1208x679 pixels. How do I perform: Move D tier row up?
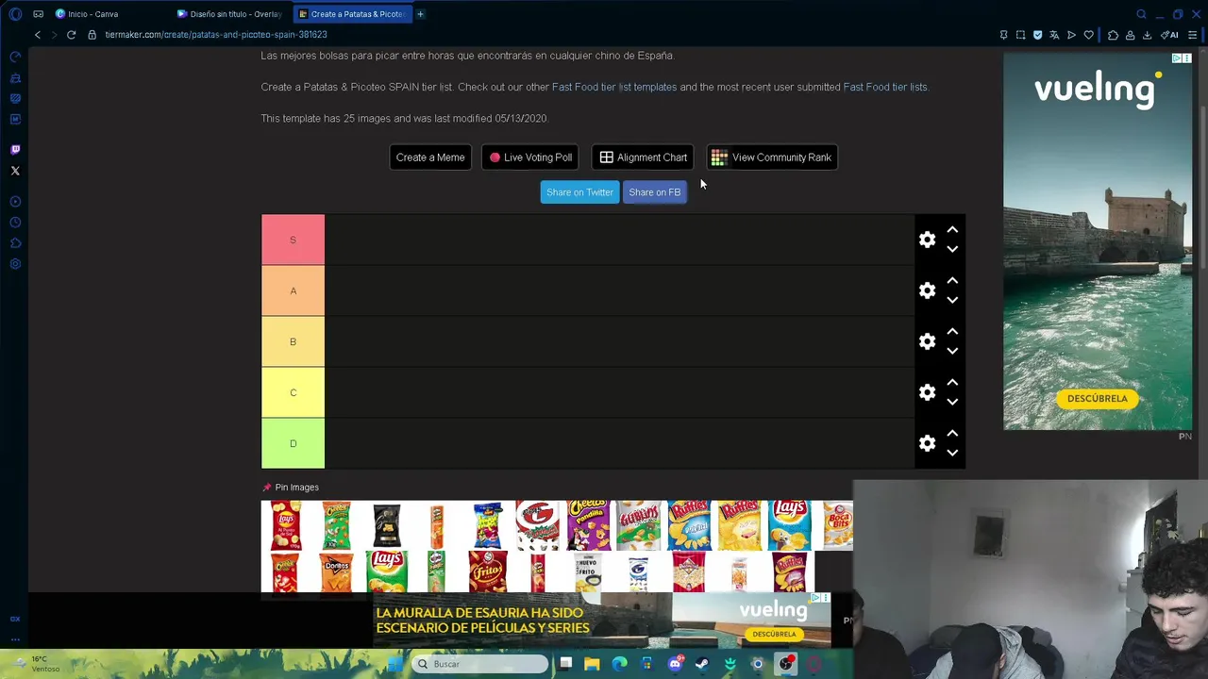coord(952,434)
